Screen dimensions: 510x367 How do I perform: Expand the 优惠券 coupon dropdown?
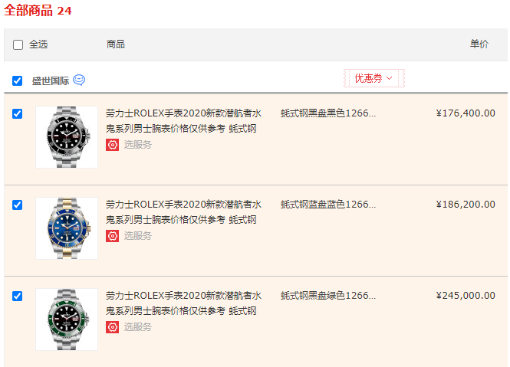click(x=374, y=78)
